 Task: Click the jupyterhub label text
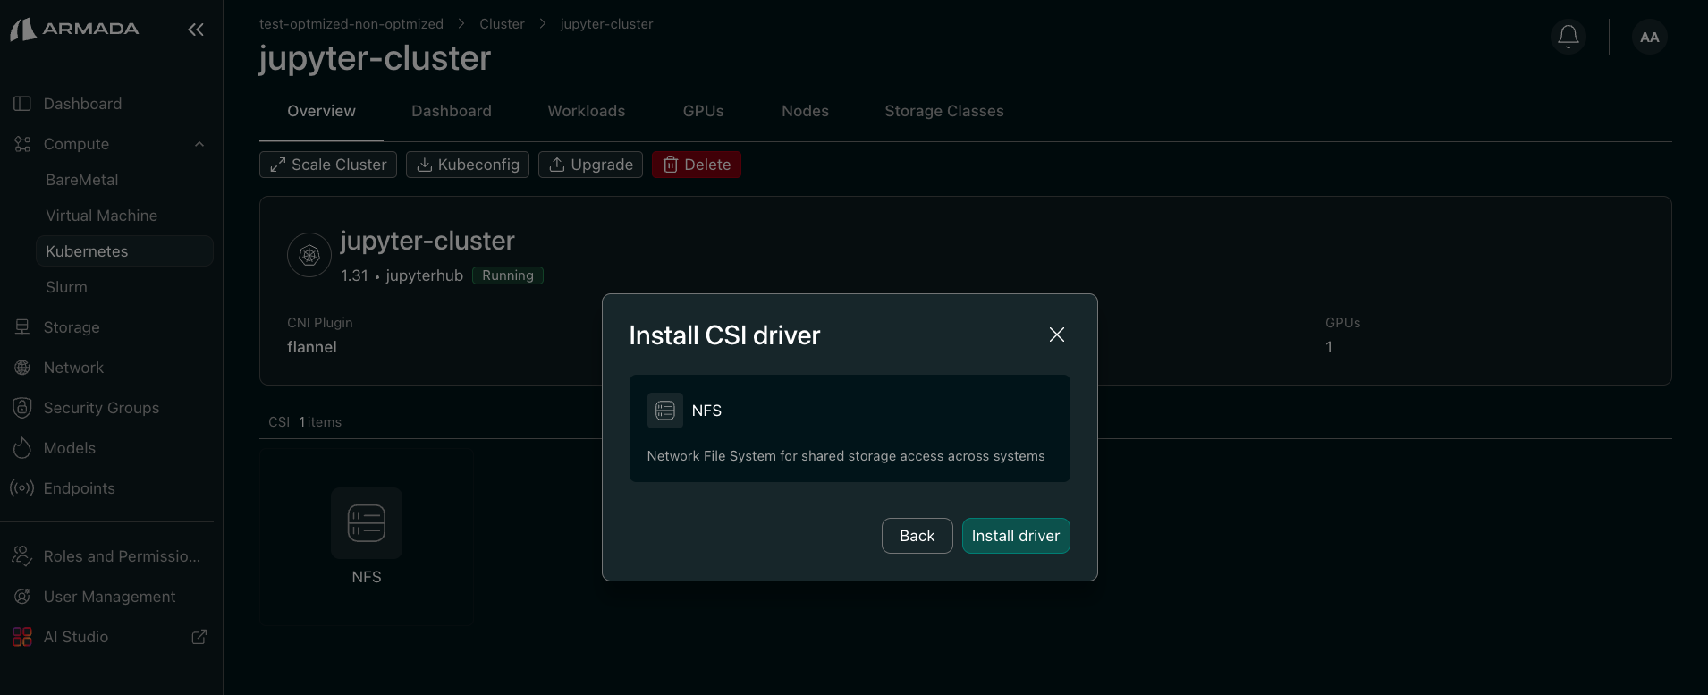coord(425,275)
